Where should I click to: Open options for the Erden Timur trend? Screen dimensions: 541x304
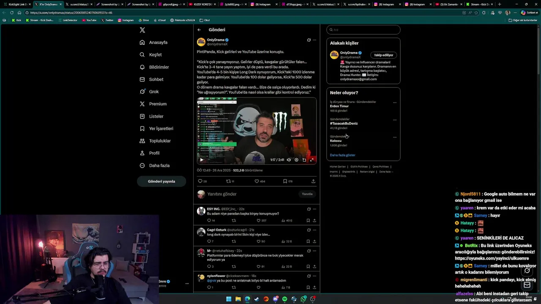point(395,103)
